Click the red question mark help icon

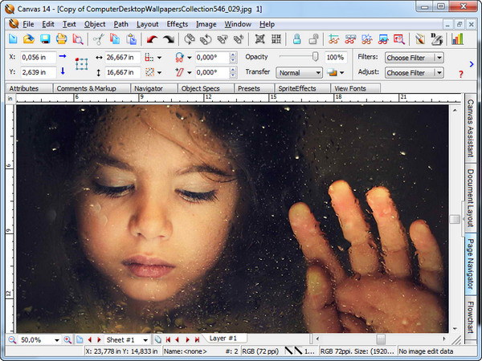tap(460, 74)
